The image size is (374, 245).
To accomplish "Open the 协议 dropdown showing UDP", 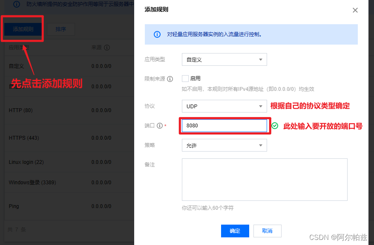I will 224,106.
